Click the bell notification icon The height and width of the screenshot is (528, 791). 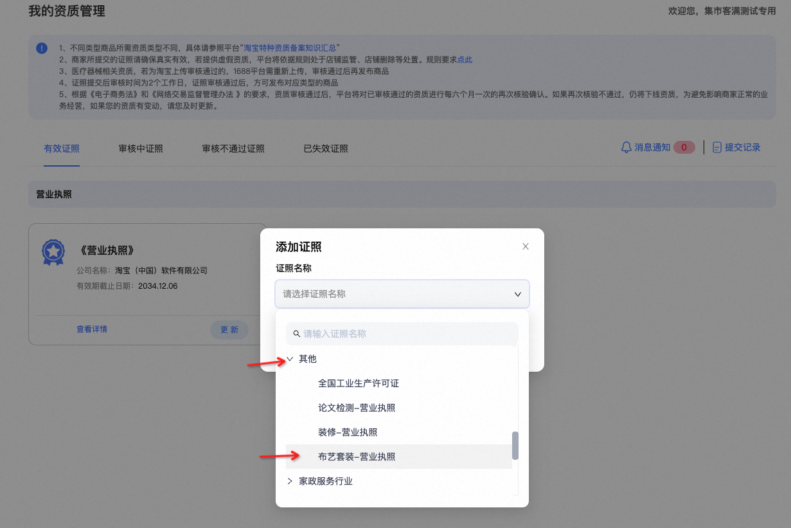[627, 147]
